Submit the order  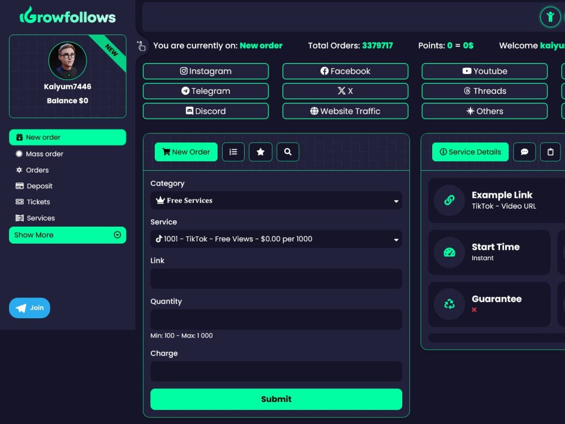click(x=276, y=399)
